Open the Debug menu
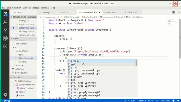 pyautogui.click(x=36, y=8)
